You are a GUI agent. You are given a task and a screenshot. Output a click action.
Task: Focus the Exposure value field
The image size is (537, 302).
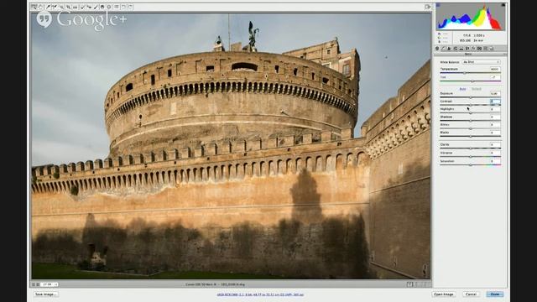(x=495, y=93)
